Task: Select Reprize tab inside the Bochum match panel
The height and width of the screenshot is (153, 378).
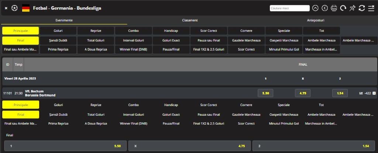Action: pyautogui.click(x=96, y=105)
